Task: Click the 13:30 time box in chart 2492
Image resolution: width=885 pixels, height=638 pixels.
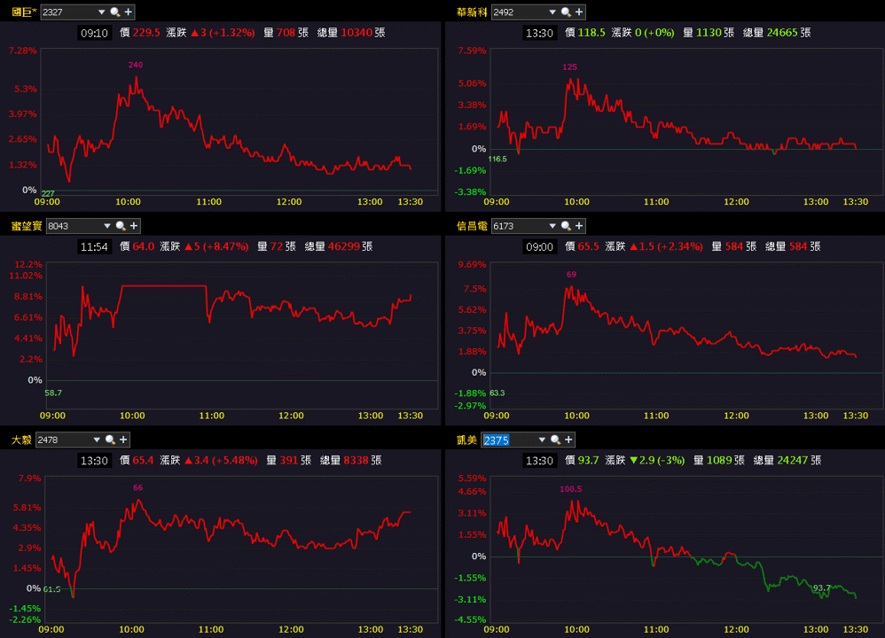Action: [539, 33]
